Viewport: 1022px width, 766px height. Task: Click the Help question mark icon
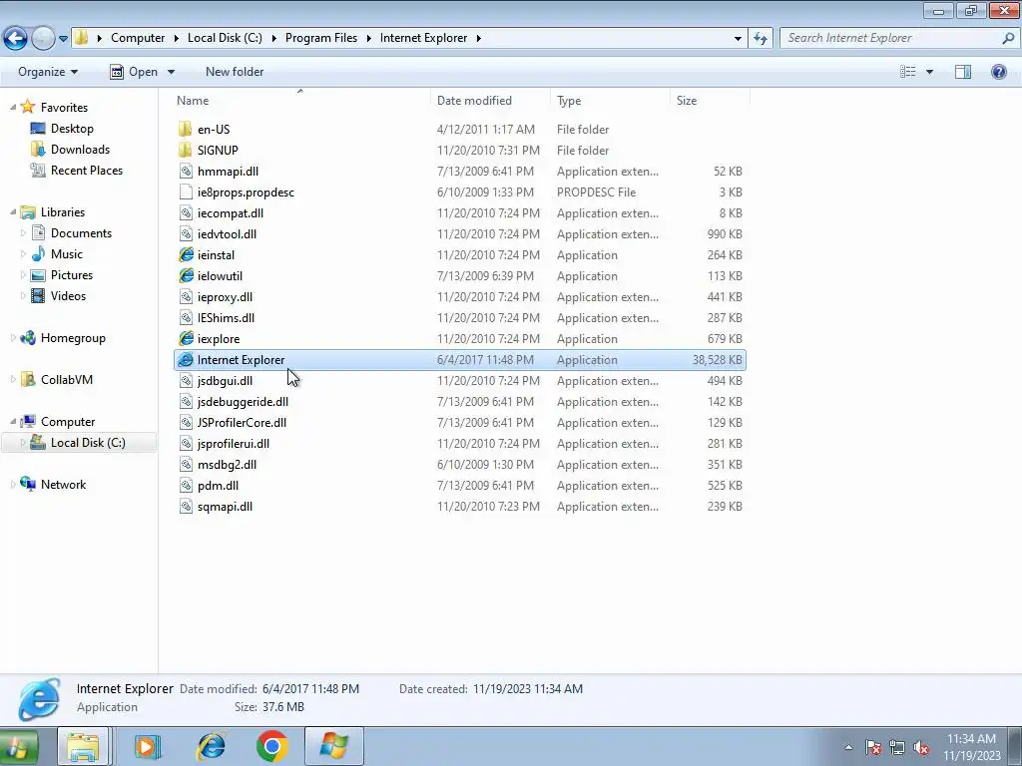998,72
